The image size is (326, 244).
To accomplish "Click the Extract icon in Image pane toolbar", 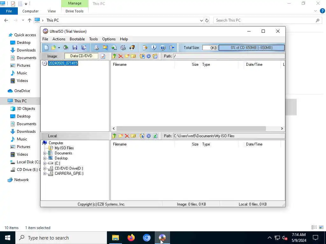I will coord(142,56).
